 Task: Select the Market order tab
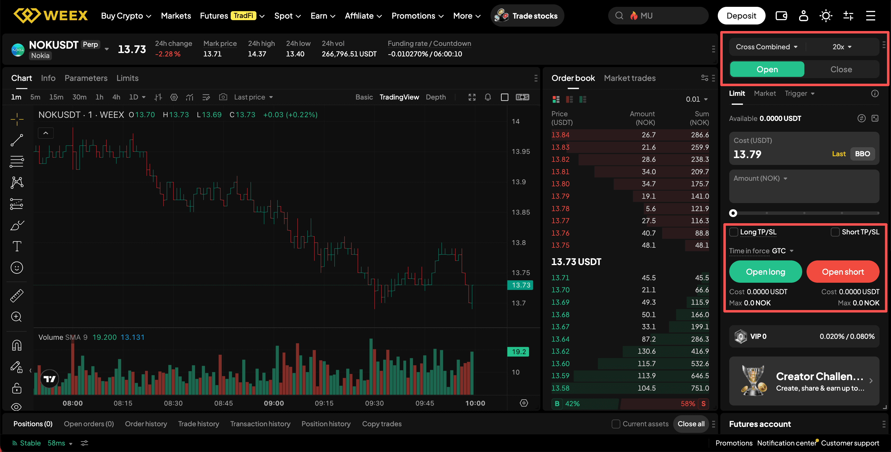(x=765, y=94)
